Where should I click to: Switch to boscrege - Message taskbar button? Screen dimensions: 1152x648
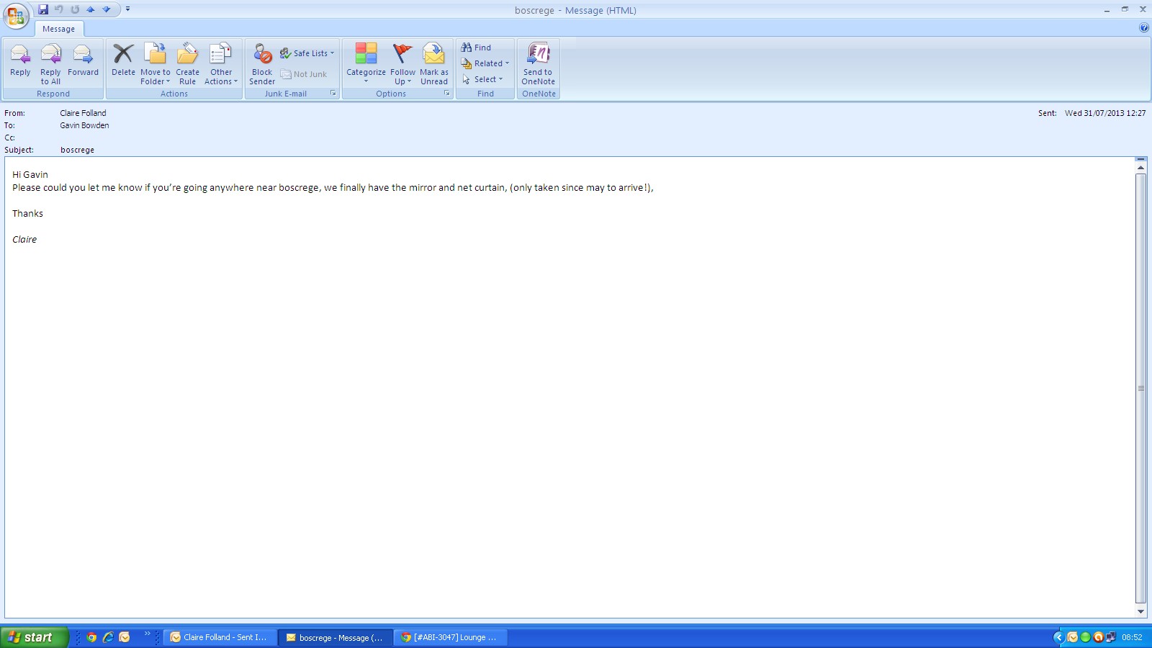[x=336, y=637]
